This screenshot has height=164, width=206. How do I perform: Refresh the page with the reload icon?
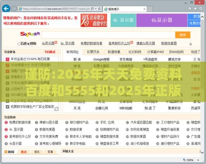tap(99, 9)
